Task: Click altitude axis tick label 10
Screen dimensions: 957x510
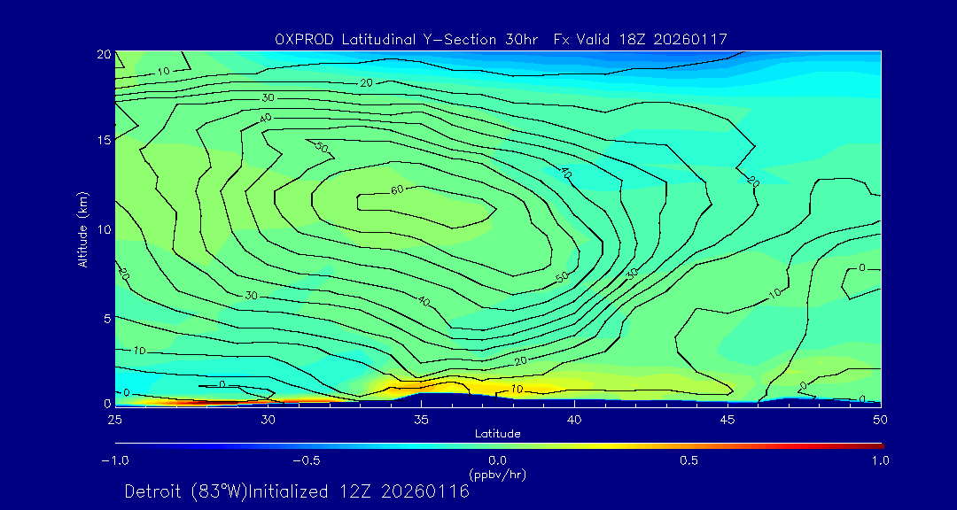Action: [104, 229]
